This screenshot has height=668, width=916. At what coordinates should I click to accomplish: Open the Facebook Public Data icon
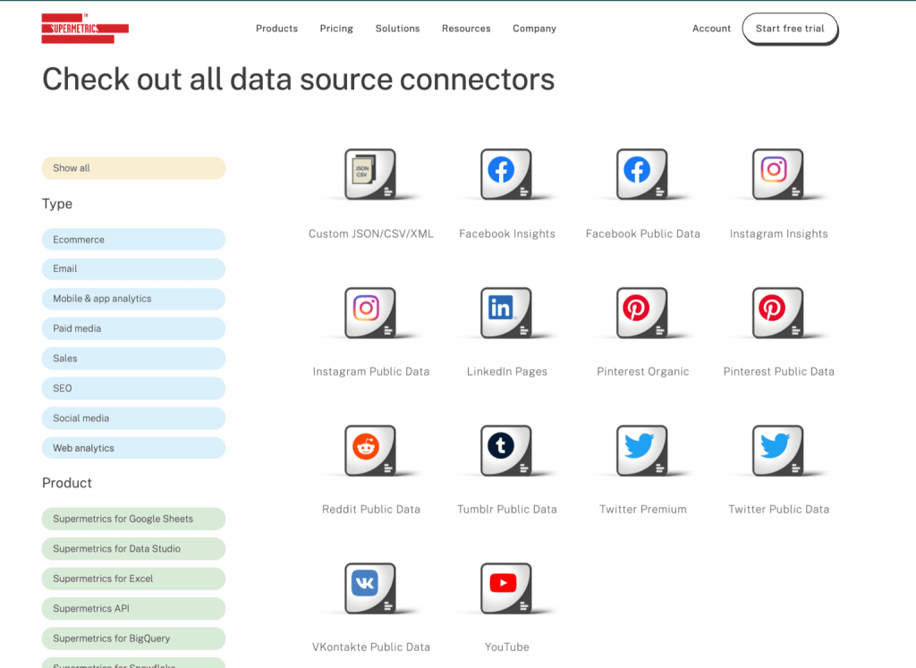pos(642,174)
